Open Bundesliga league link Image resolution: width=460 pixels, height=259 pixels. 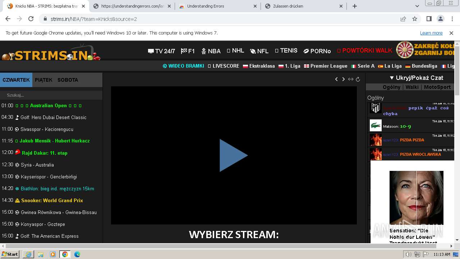(x=421, y=66)
